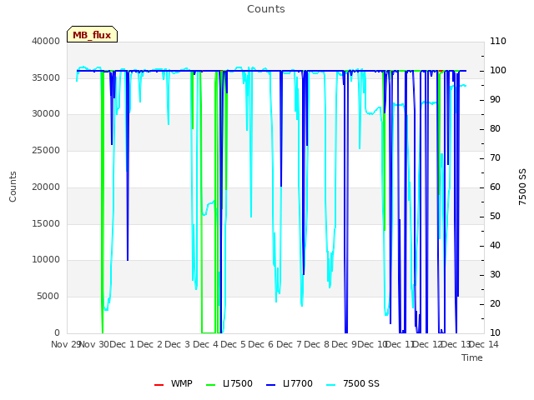The image size is (534, 400).
Task: Click the Dec 14 date tick
Action: coord(484,344)
